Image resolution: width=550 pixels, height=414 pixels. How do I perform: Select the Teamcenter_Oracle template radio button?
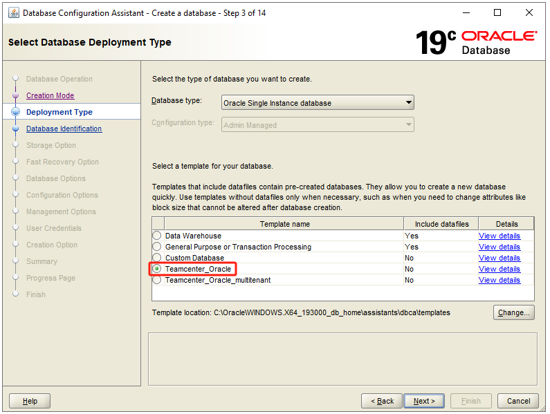[157, 269]
